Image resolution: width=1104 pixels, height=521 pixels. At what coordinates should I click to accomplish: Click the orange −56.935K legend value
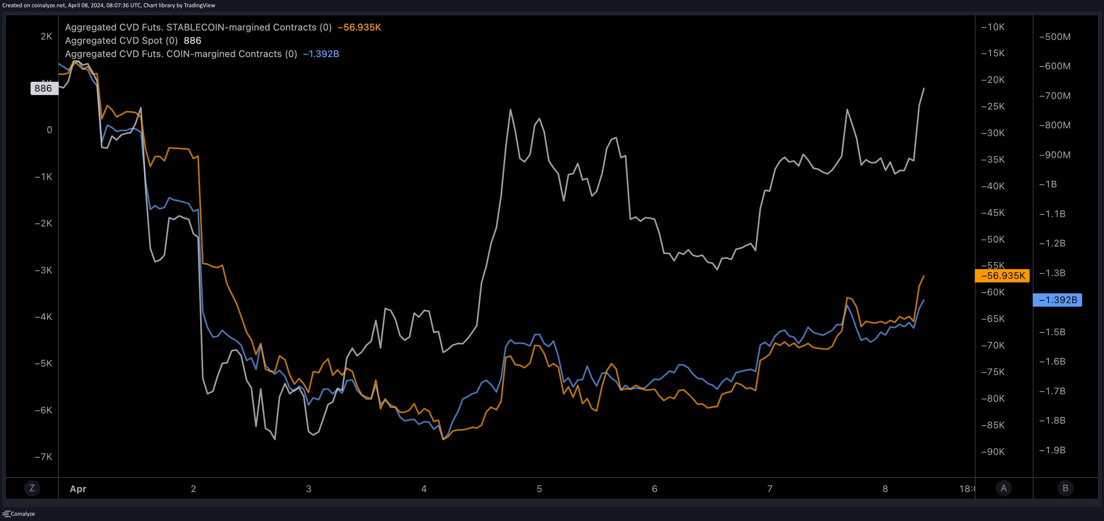359,27
